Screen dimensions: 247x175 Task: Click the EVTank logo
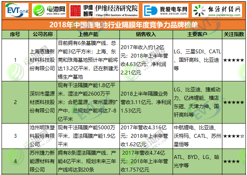(x=17, y=10)
